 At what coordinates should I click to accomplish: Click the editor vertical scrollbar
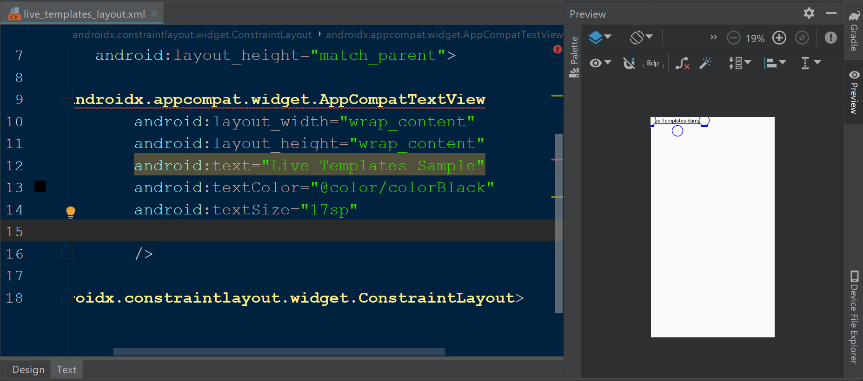tap(559, 224)
